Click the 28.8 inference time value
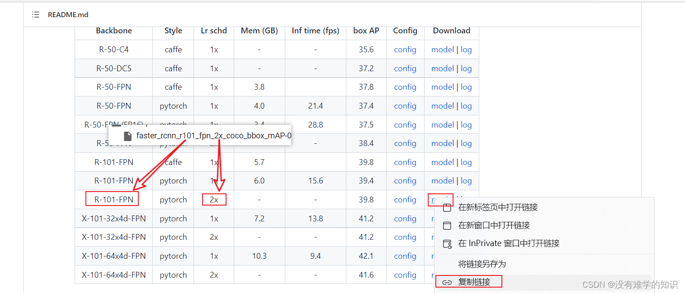 point(316,125)
